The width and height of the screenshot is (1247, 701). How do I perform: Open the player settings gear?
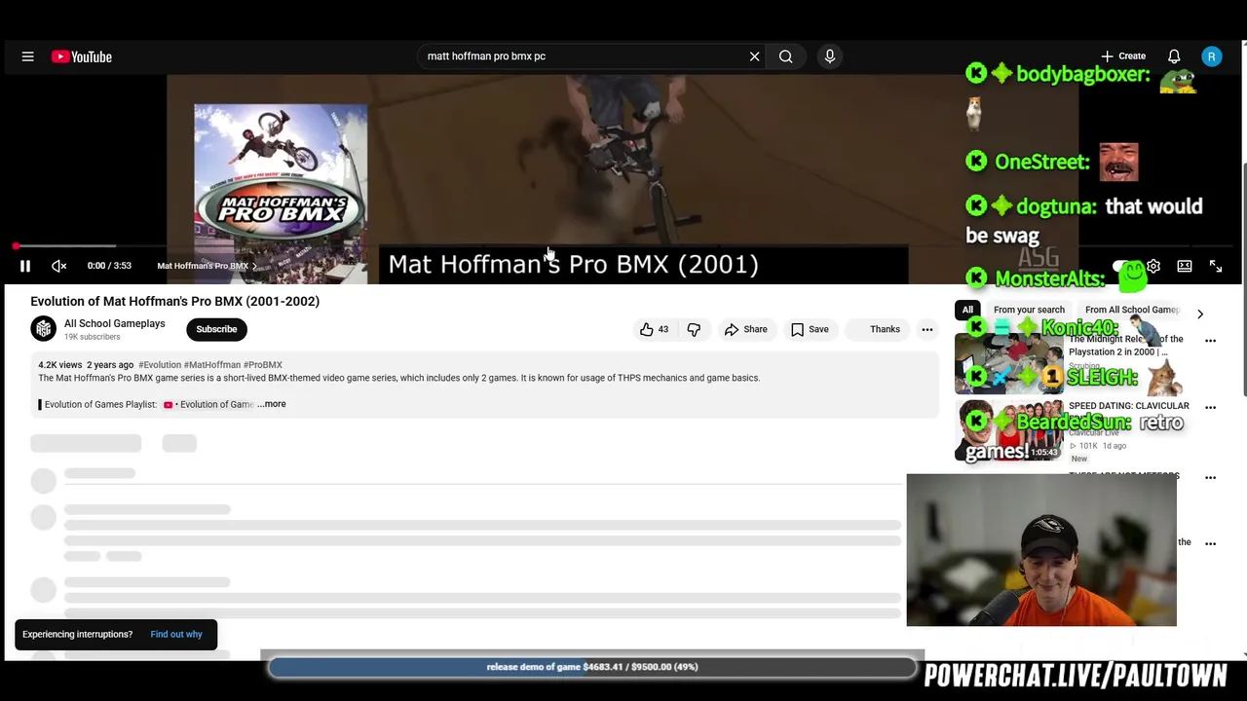coord(1153,266)
